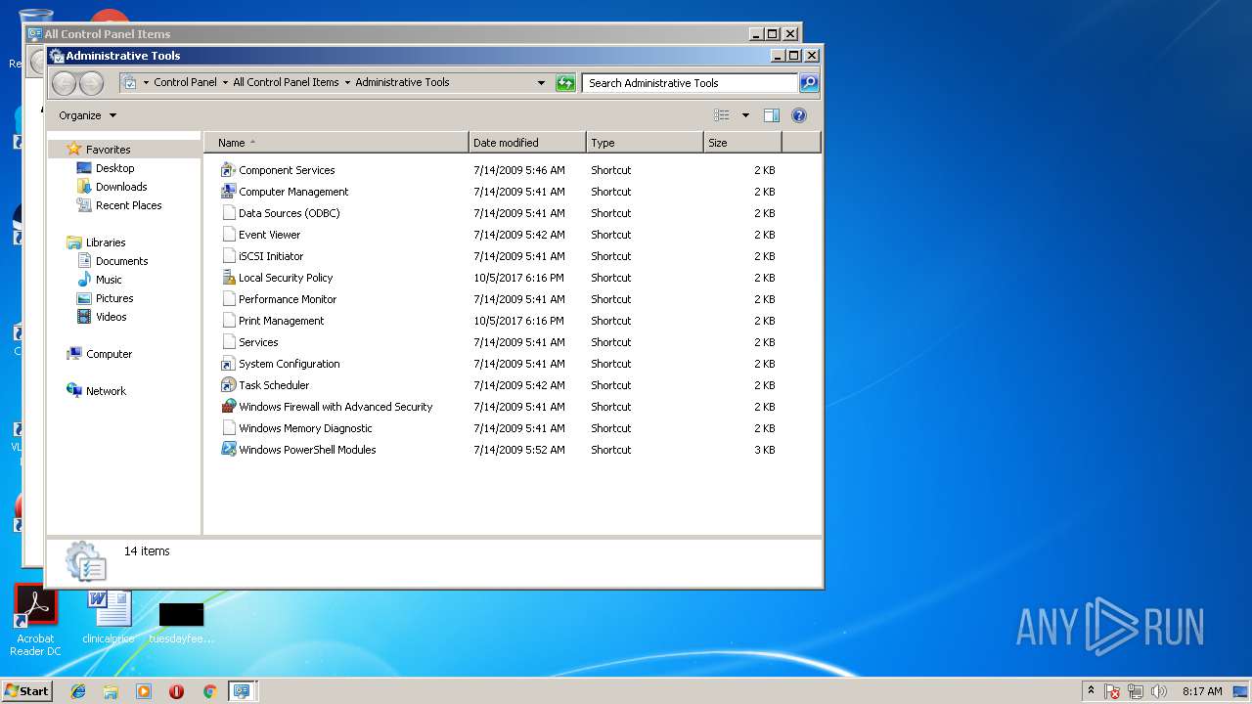Open Acrobat Reader DC desktop icon
Viewport: 1252px width, 704px height.
36,622
